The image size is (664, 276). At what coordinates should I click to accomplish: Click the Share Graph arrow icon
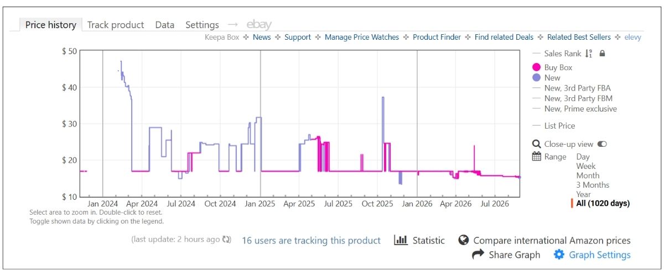[478, 254]
